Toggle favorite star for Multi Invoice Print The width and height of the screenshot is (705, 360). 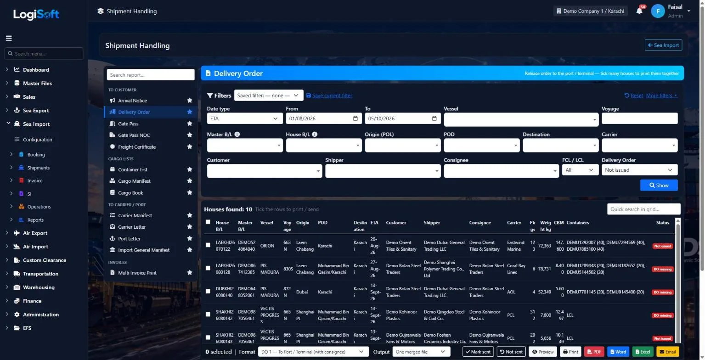(x=189, y=273)
